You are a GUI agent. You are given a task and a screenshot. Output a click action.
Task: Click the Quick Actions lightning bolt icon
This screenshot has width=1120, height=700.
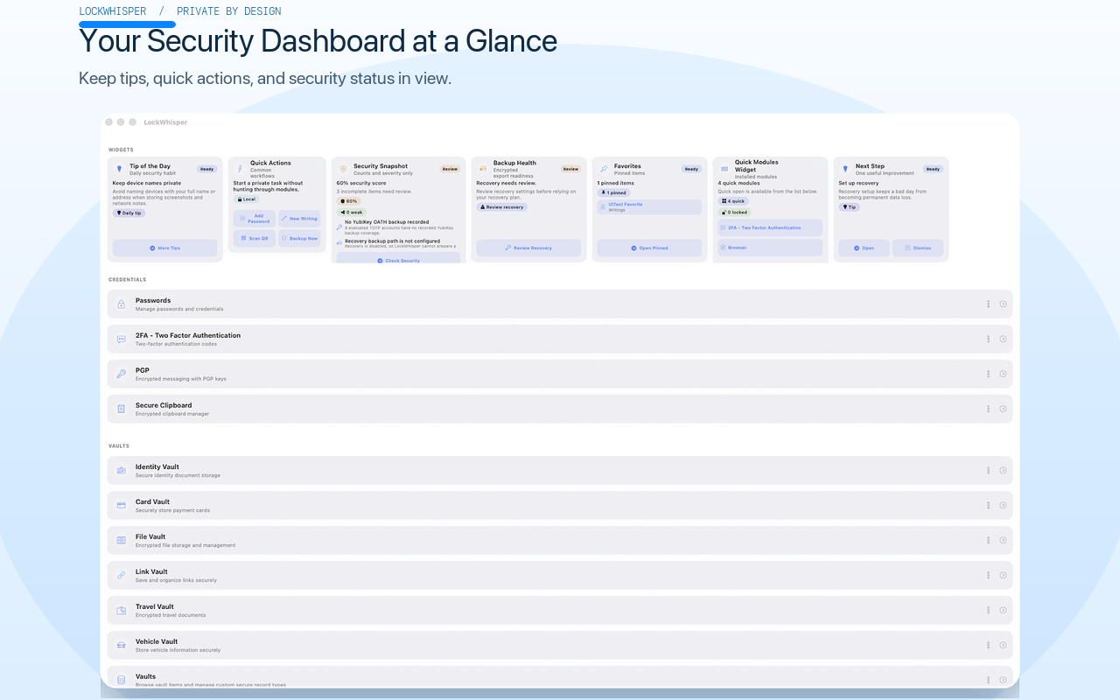tap(240, 168)
